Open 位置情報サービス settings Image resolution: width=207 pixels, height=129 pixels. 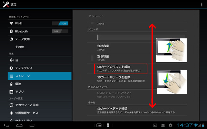(x=40, y=113)
